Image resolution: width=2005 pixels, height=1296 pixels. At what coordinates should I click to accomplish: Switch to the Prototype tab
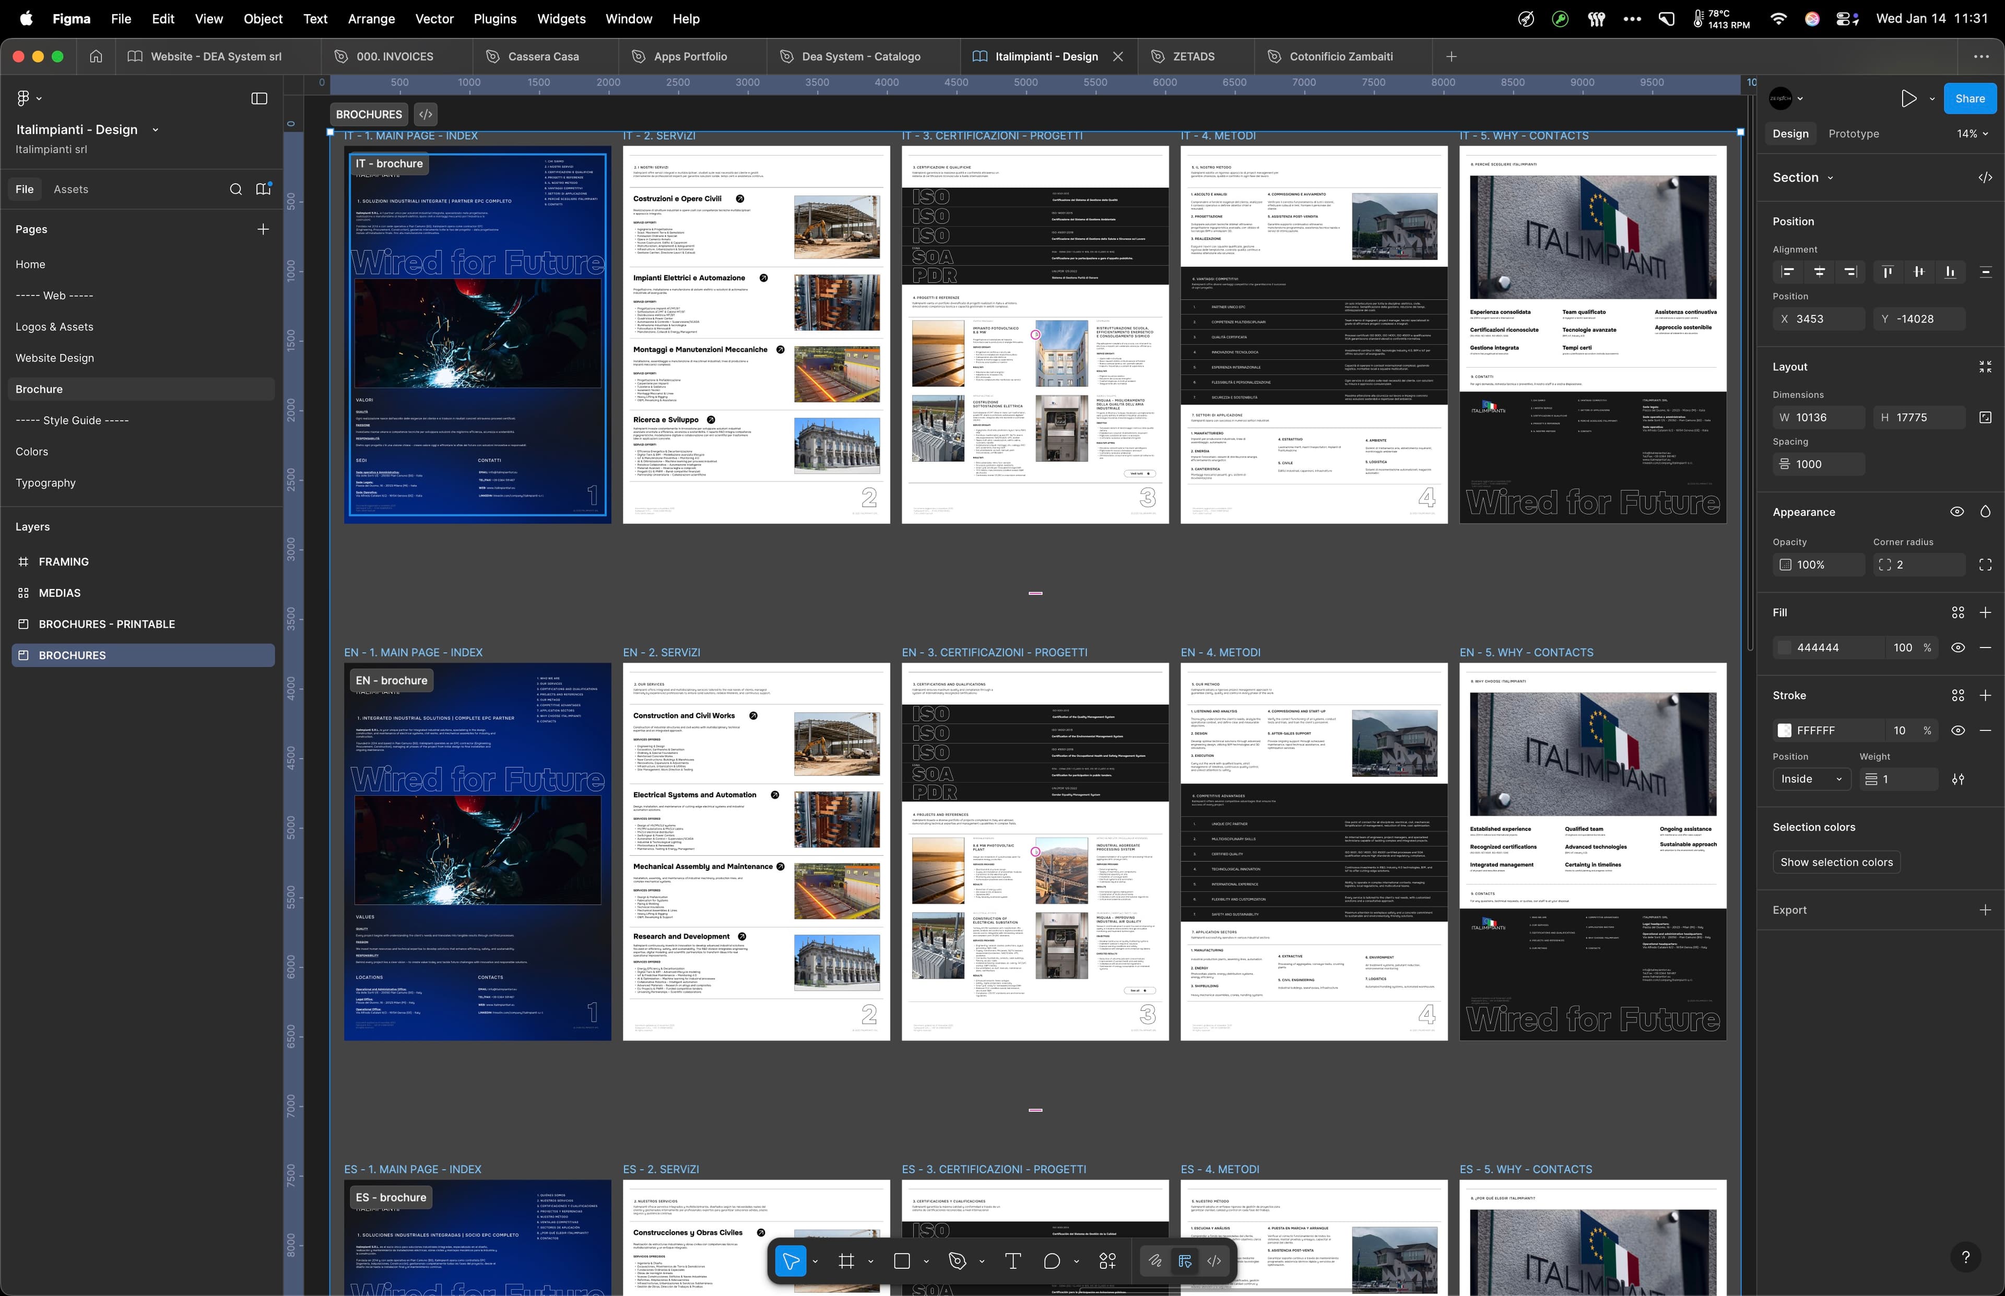tap(1854, 134)
